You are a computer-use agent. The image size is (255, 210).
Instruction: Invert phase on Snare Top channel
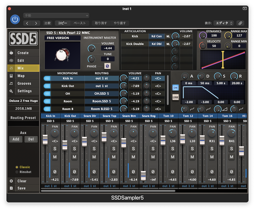114,172
